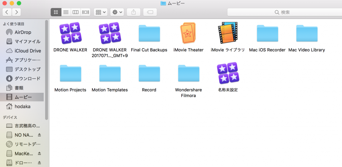The height and width of the screenshot is (167, 342).
Task: Focus the 検索 search field
Action: (285, 12)
